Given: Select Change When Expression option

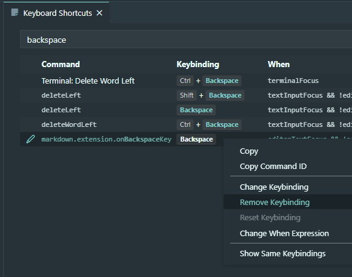Looking at the screenshot, I should pyautogui.click(x=284, y=233).
